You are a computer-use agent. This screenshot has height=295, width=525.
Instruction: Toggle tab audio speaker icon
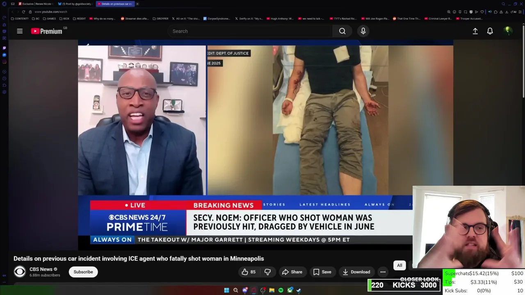[490, 12]
